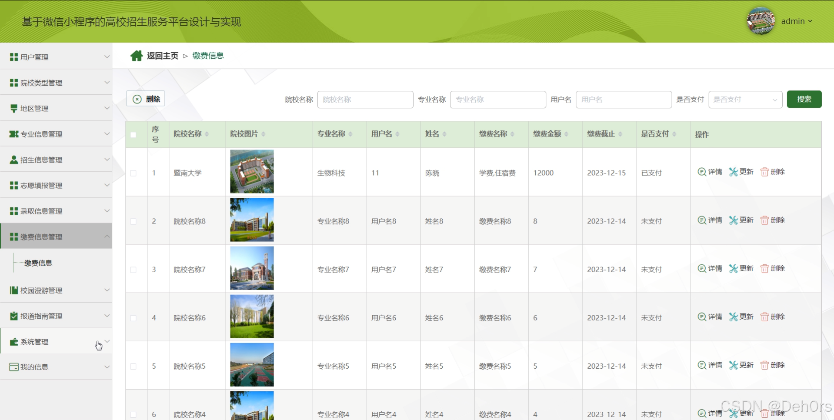
Task: Sort by 缴费金额 column header
Action: (550, 134)
